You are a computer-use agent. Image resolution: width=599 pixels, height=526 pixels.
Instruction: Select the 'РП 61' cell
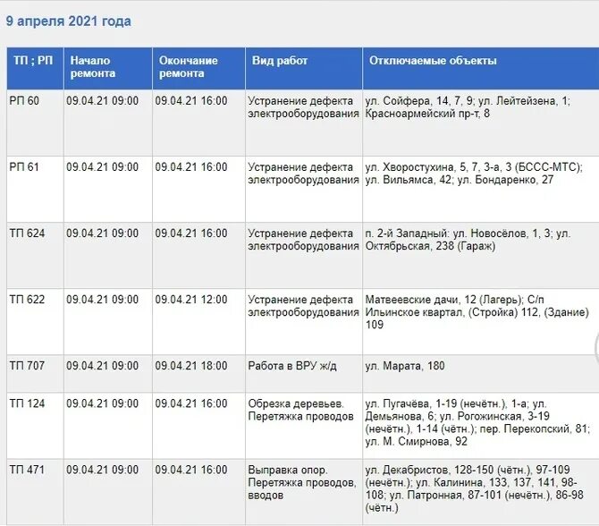35,189
